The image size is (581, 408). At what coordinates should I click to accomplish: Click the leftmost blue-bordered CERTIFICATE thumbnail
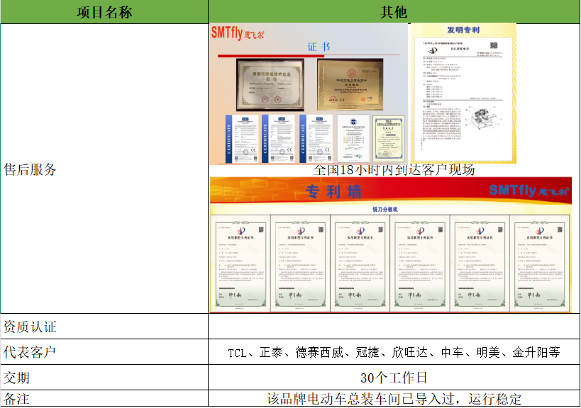pos(241,134)
